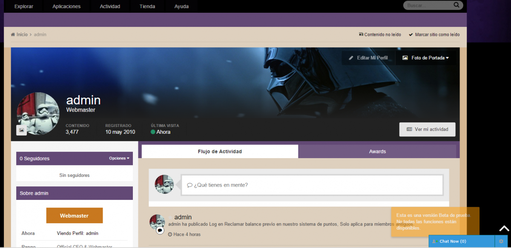The height and width of the screenshot is (248, 511).
Task: Click the Viendo Perfil: admin text
Action: [x=78, y=233]
